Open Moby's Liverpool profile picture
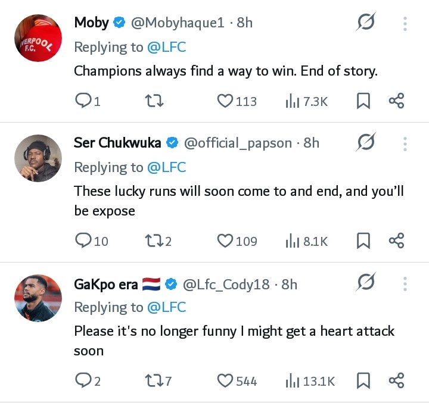The width and height of the screenshot is (429, 403). point(38,38)
